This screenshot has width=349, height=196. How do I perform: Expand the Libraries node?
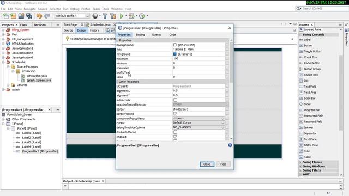pyautogui.click(x=8, y=85)
